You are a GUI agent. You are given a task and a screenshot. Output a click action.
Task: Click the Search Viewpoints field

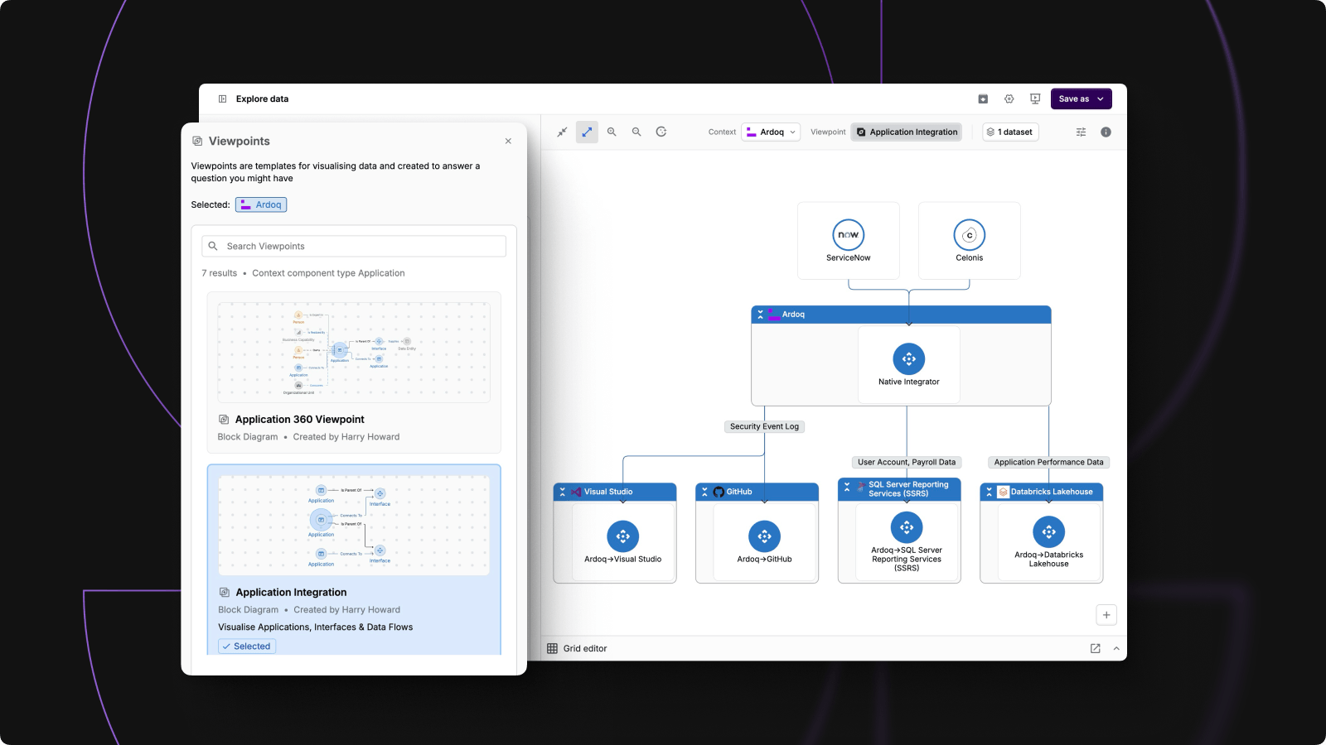[x=354, y=246]
